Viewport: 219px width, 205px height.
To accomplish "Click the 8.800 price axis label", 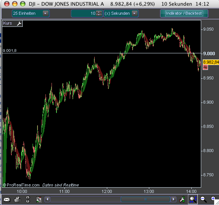I will 208,151.
